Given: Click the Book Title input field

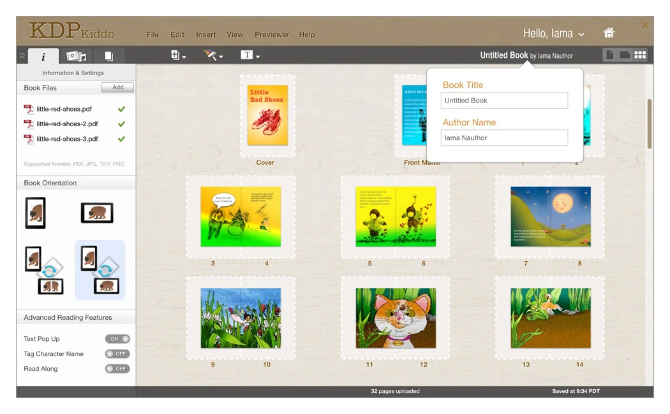Looking at the screenshot, I should click(504, 101).
